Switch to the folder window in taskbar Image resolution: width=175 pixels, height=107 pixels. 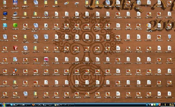(x=64, y=105)
